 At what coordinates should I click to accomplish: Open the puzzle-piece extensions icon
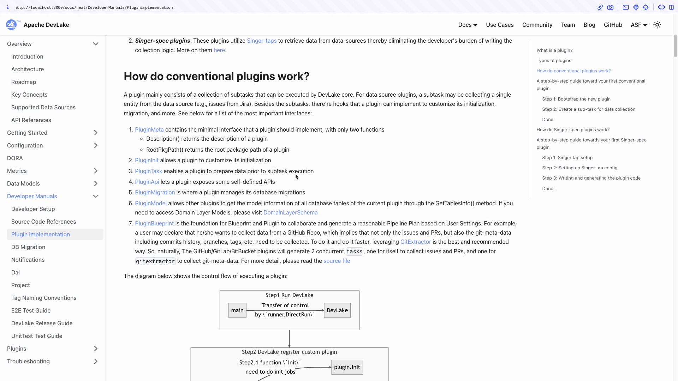click(x=661, y=7)
